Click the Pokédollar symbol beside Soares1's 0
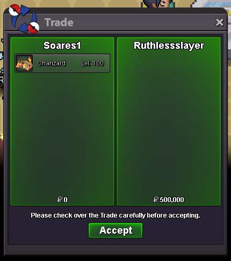 pyautogui.click(x=60, y=199)
